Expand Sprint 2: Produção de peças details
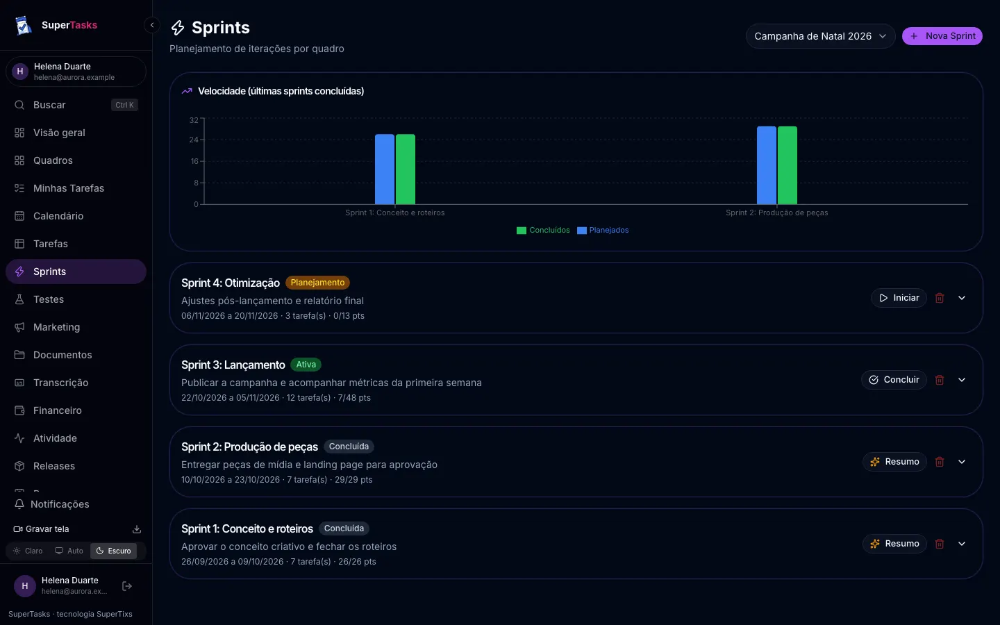The height and width of the screenshot is (625, 1000). (962, 462)
